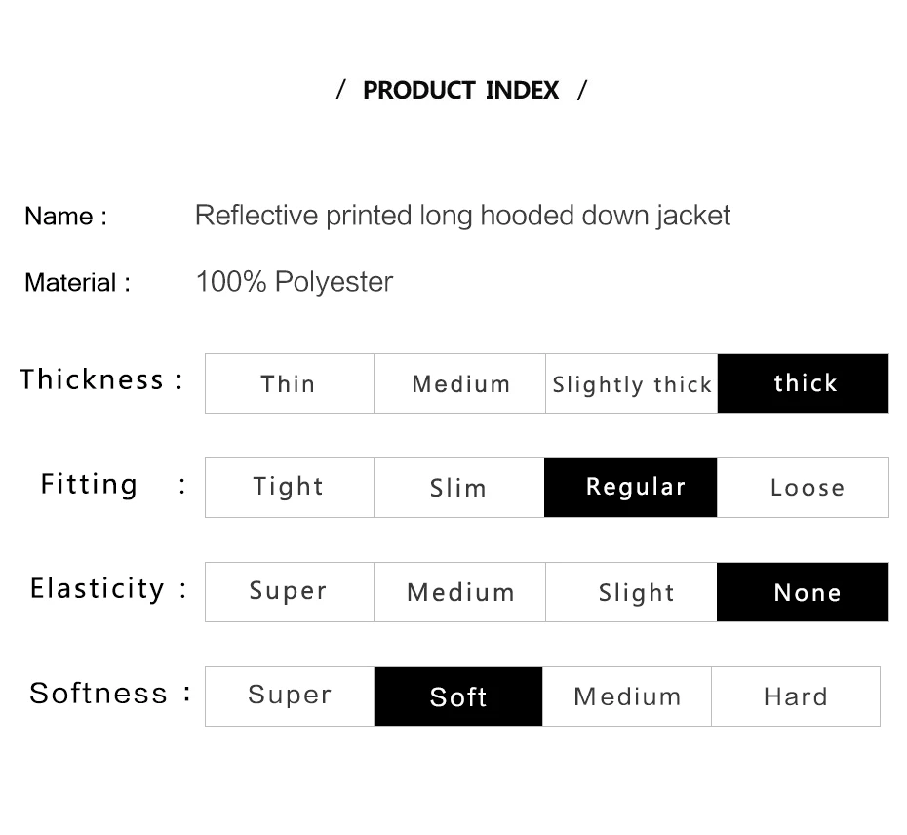Click the 100% Polyester material text
This screenshot has height=835, width=907.
(295, 282)
